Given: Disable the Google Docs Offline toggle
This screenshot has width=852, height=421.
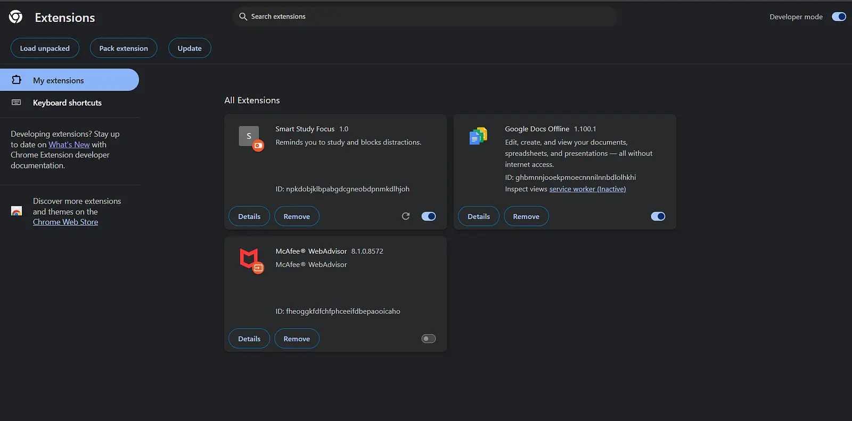Looking at the screenshot, I should click(658, 216).
